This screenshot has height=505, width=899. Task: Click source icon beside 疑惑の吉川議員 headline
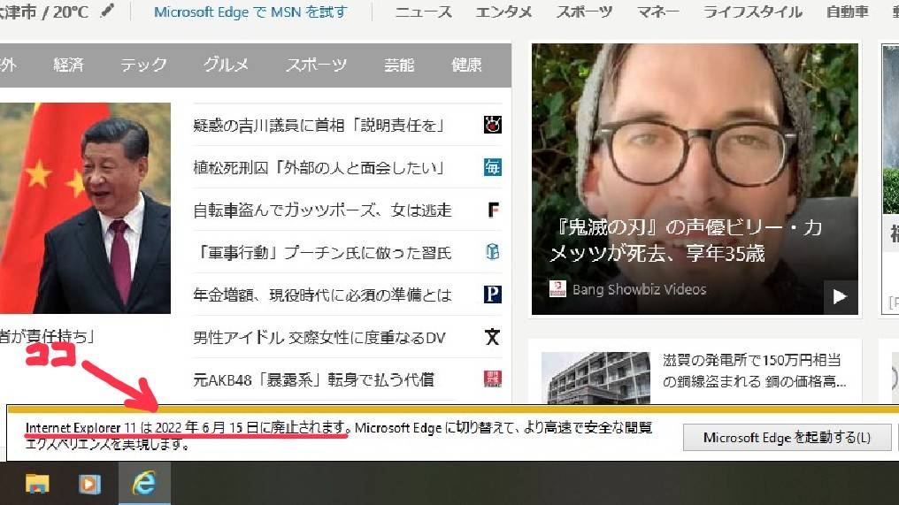click(x=493, y=125)
